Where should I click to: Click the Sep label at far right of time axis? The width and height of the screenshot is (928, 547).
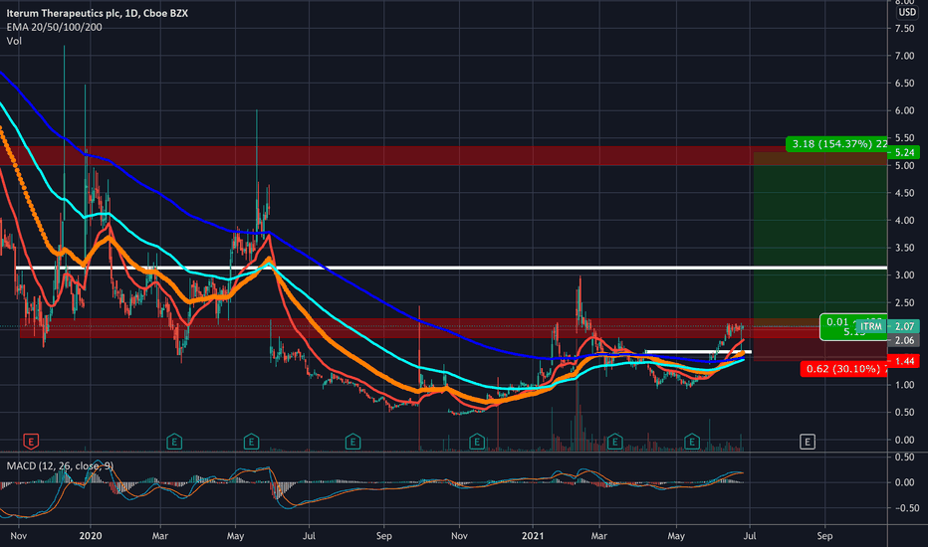(x=824, y=536)
